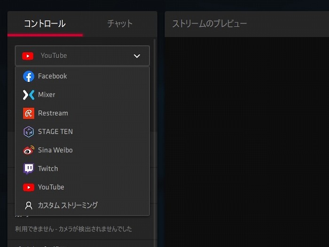Click the black stream preview area
The height and width of the screenshot is (247, 329).
click(247, 142)
